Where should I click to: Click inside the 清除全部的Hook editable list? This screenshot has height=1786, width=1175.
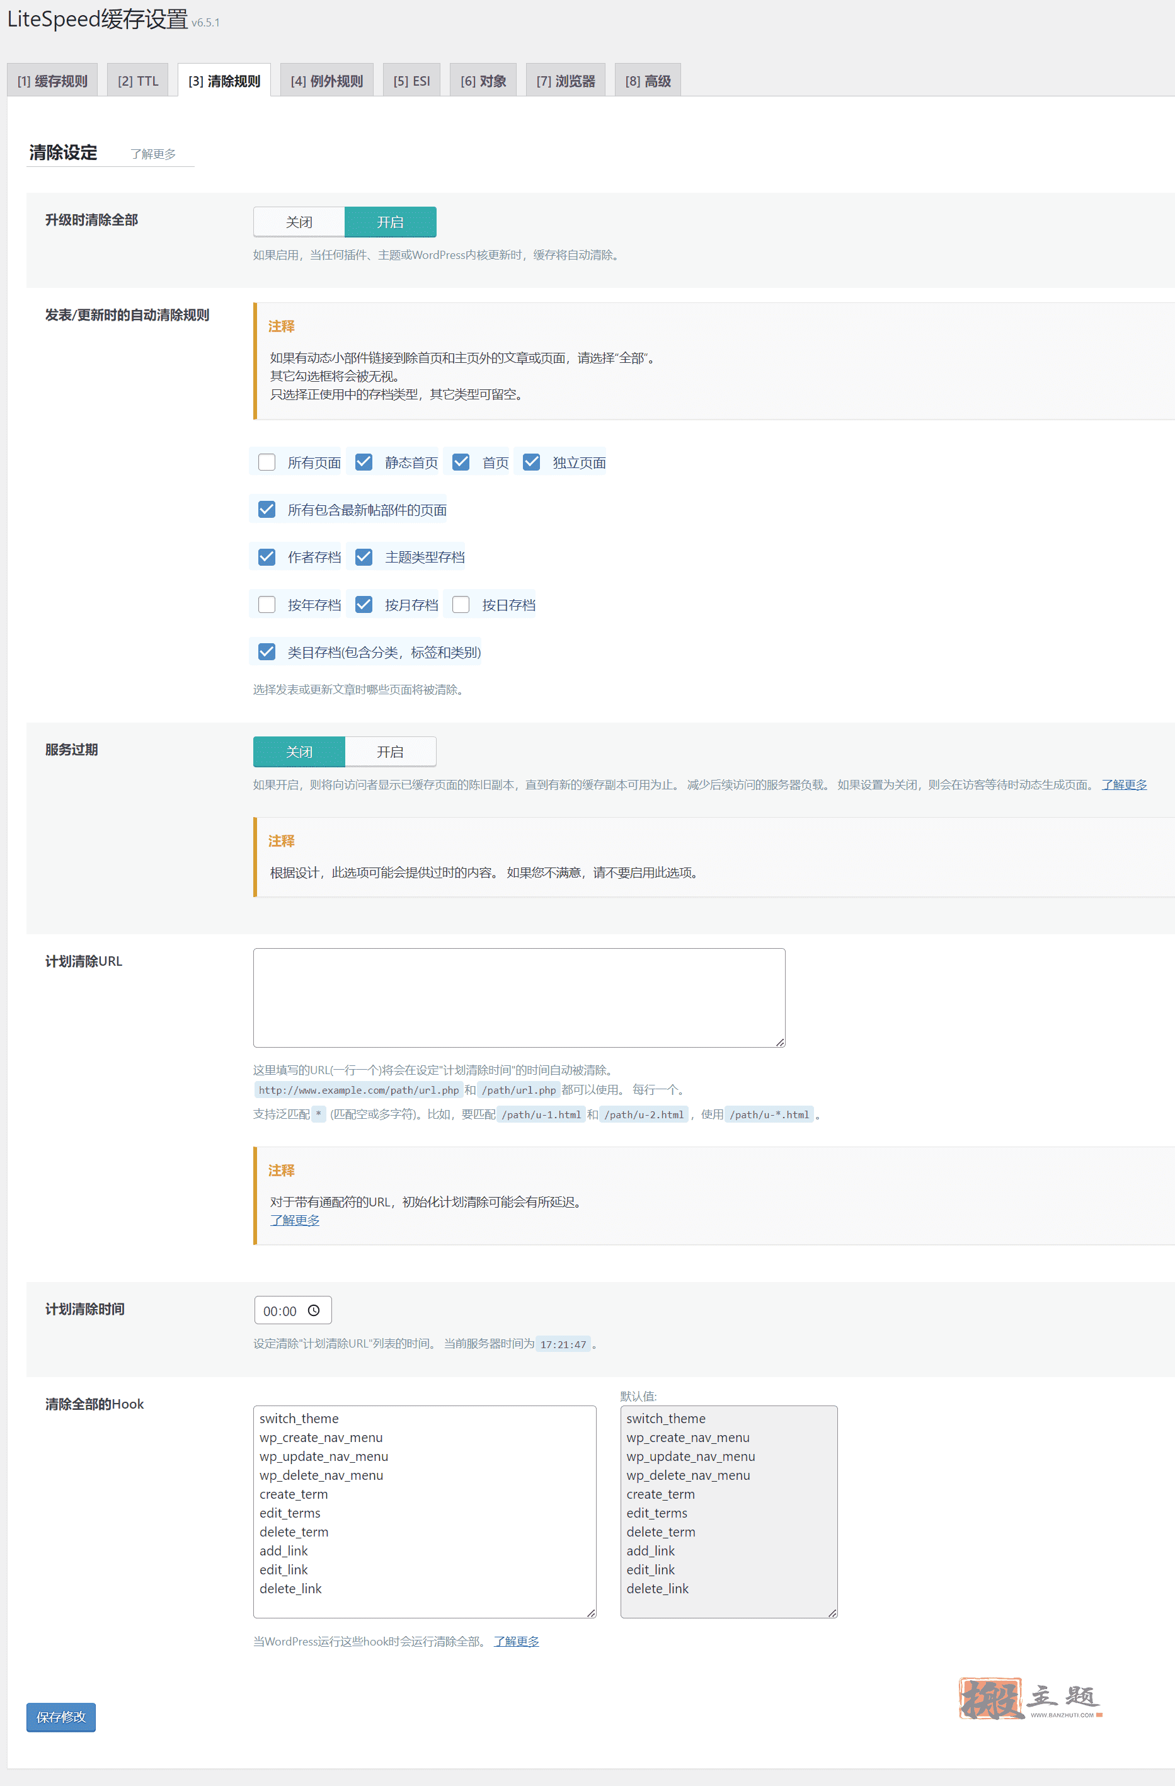point(425,1512)
